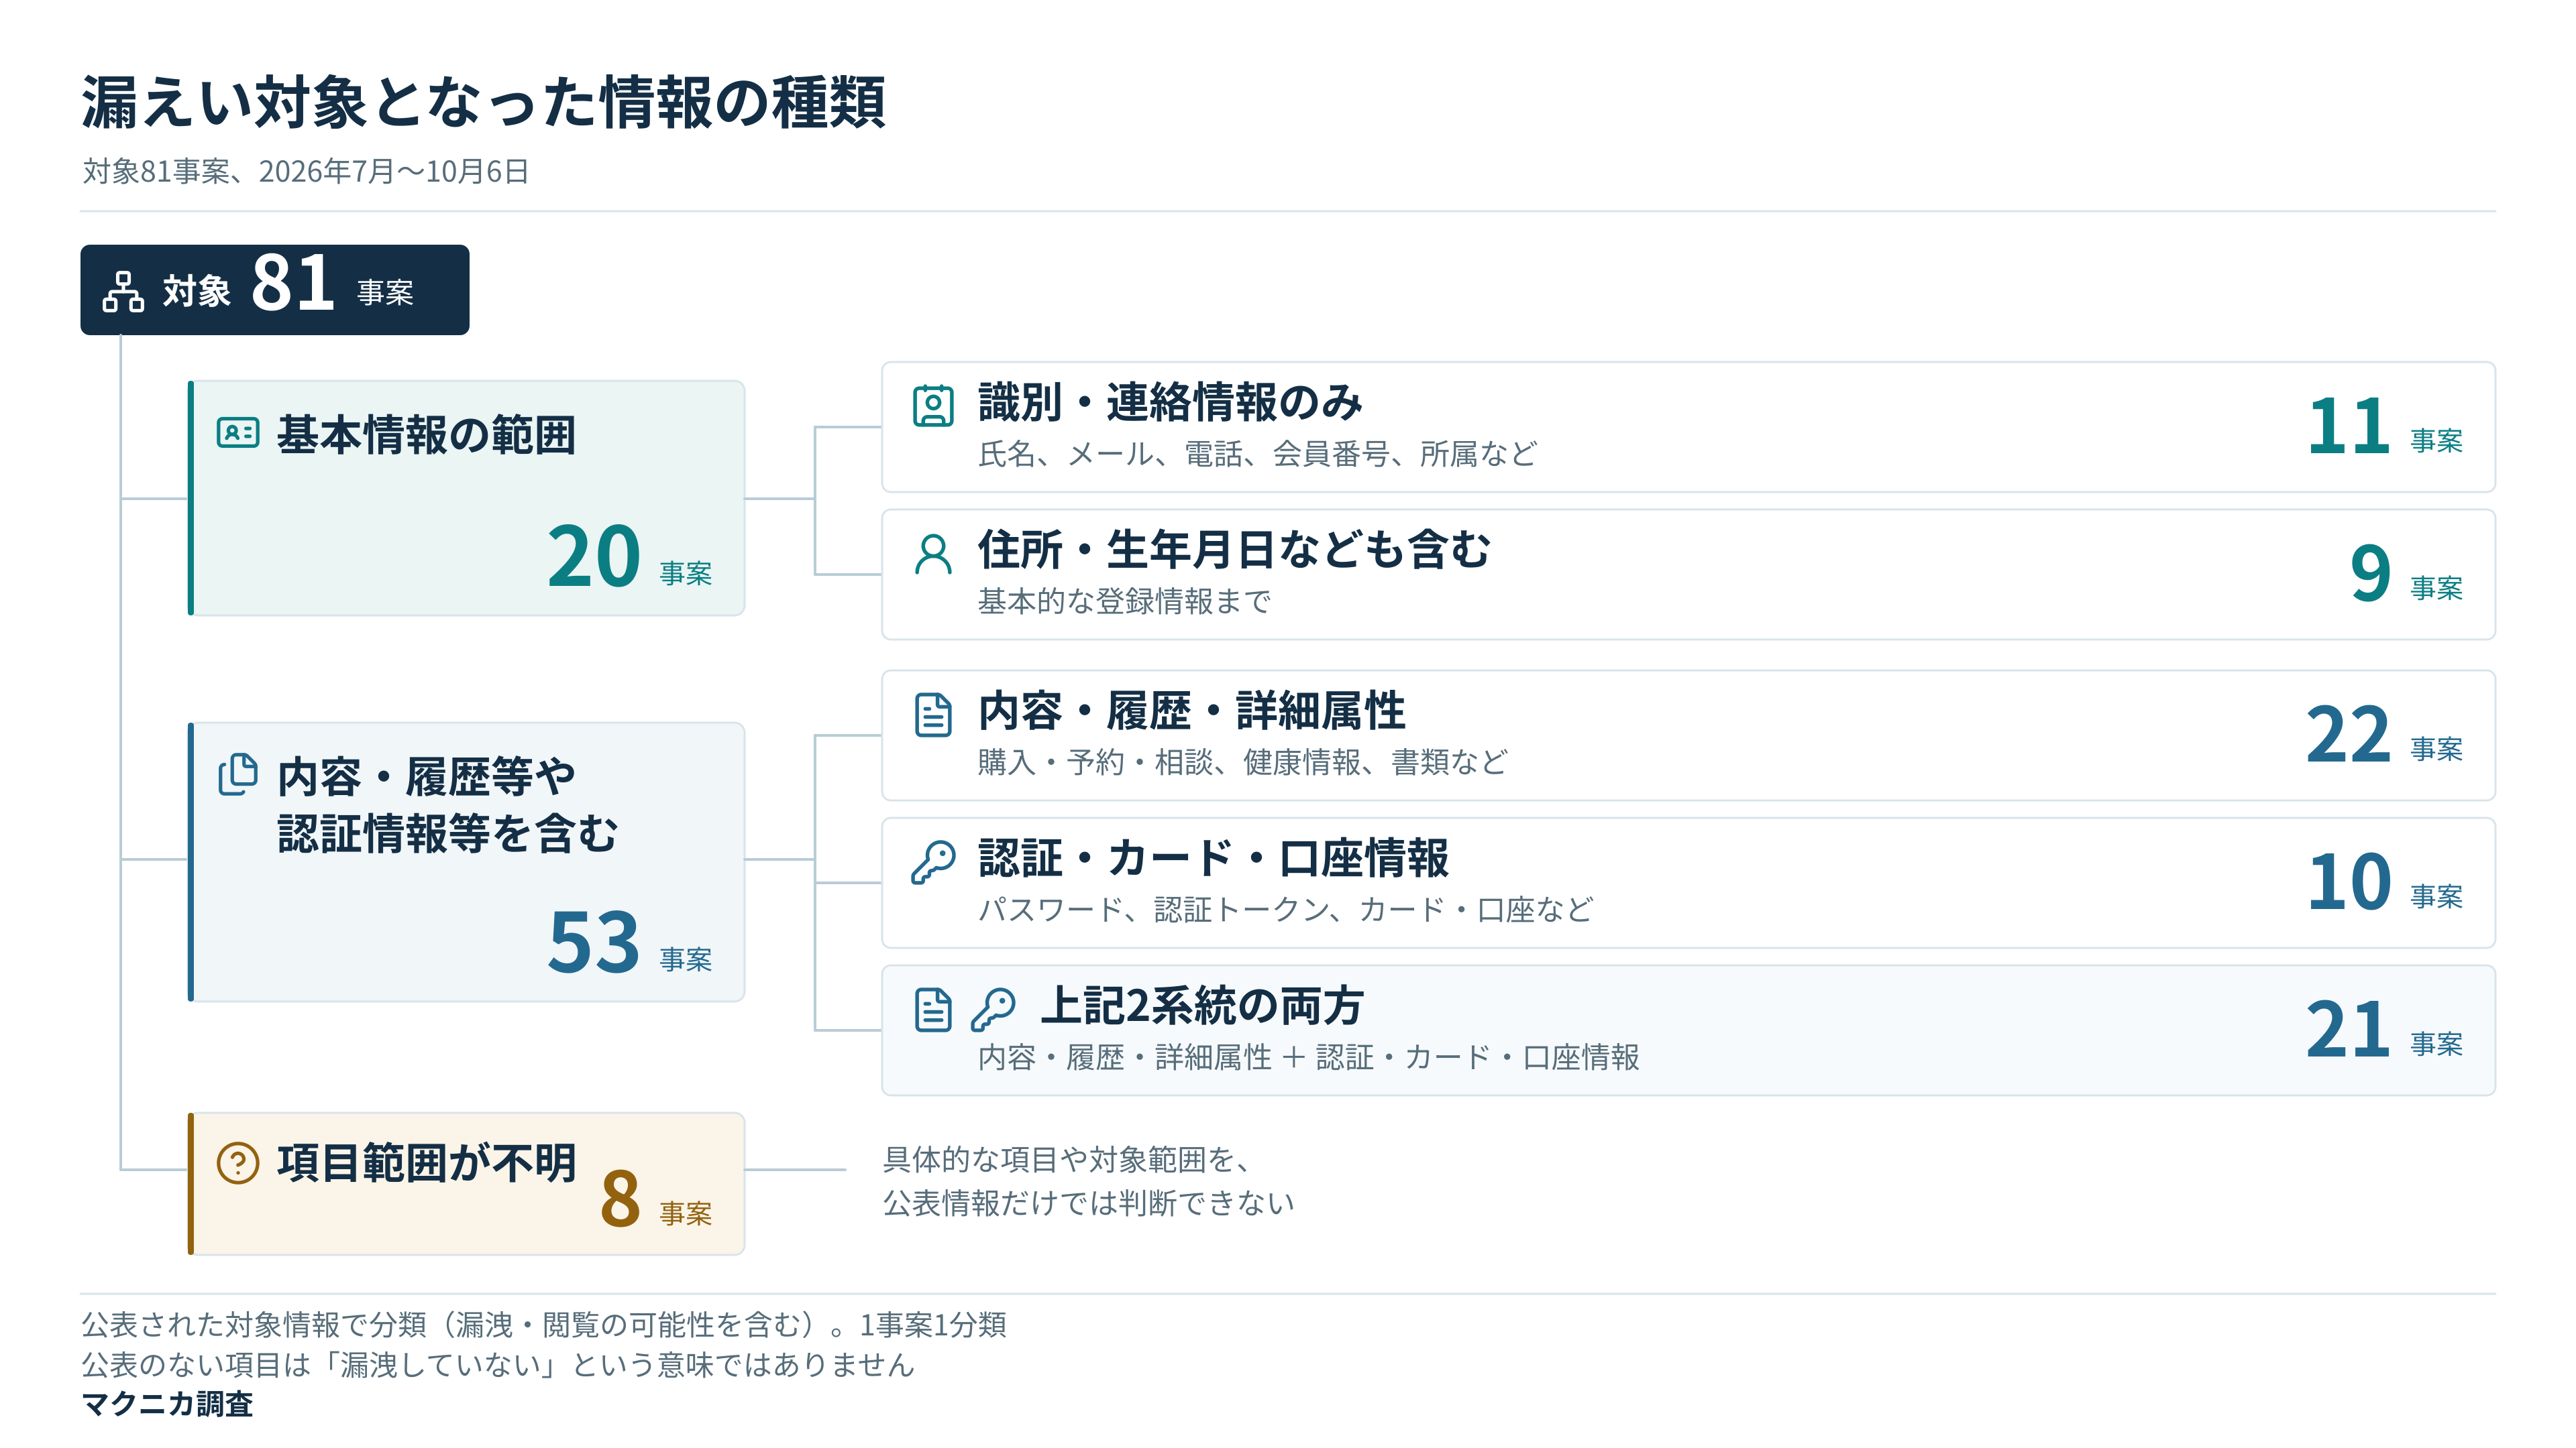This screenshot has width=2576, height=1448.
Task: Click the count 20 in 基本情報の範囲
Action: coord(594,556)
